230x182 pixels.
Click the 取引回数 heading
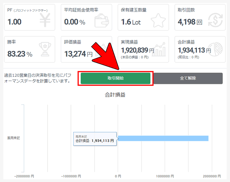[186, 10]
